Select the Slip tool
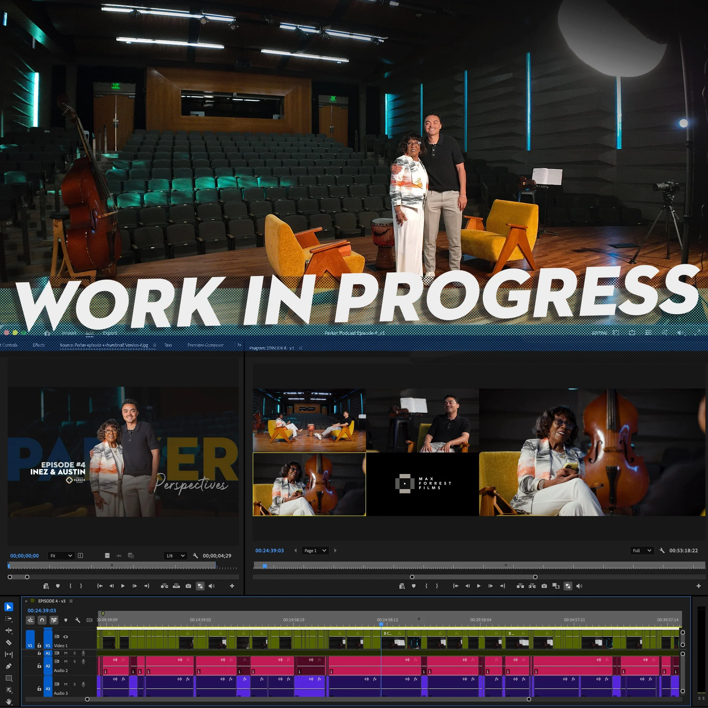Image resolution: width=708 pixels, height=708 pixels. [9, 654]
